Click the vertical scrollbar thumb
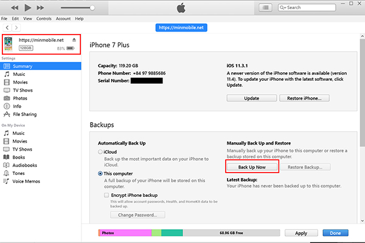 [x=363, y=92]
